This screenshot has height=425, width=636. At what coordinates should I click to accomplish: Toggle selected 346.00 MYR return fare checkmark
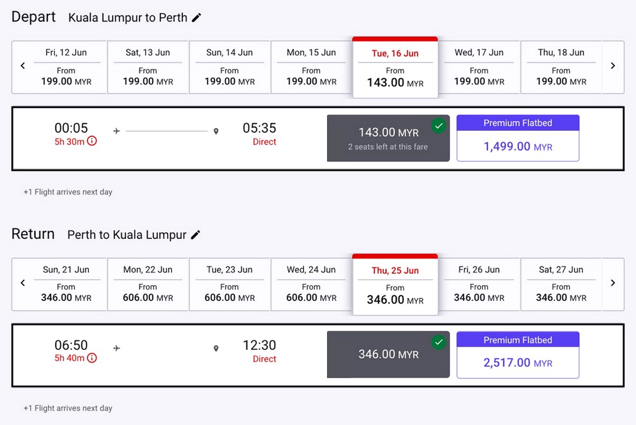click(x=438, y=342)
